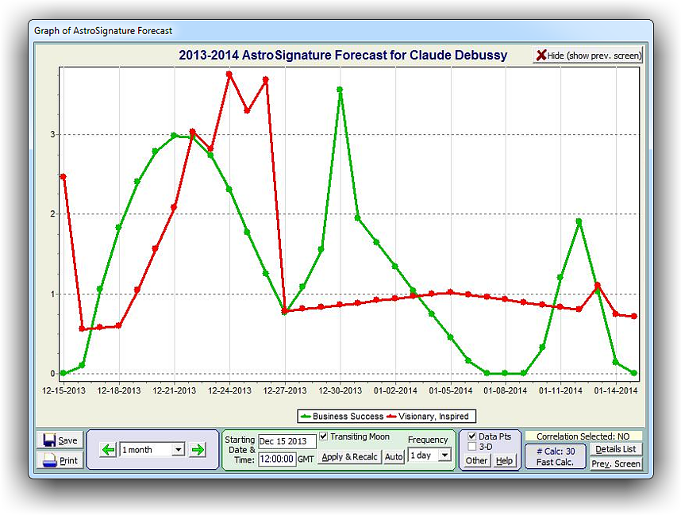This screenshot has height=515, width=681.
Task: Click the green left arrow to go back
Action: (108, 450)
